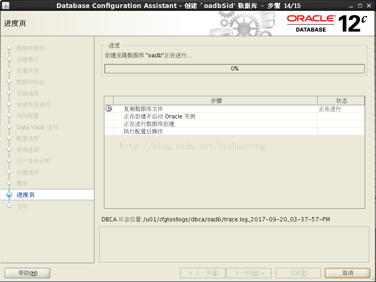Click the disabled 上一步(B) button
Image resolution: width=376 pixels, height=282 pixels.
[x=203, y=273]
